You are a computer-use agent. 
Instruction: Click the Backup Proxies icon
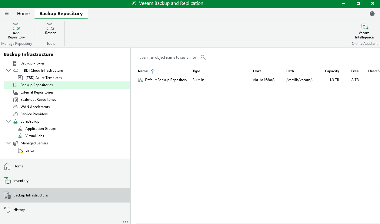tap(15, 63)
